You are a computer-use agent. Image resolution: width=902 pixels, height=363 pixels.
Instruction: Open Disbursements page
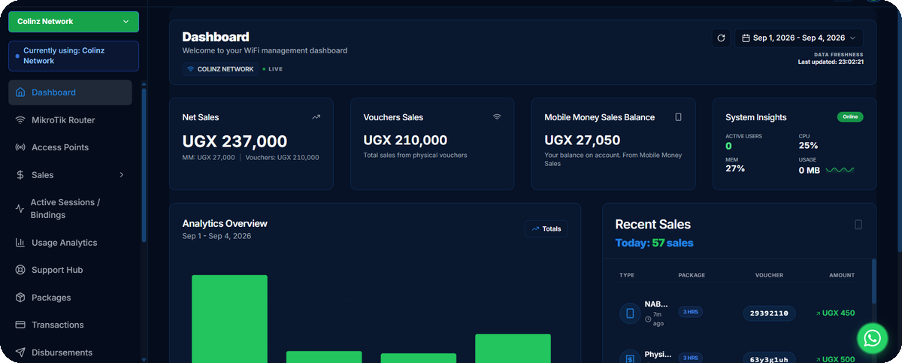[70, 352]
